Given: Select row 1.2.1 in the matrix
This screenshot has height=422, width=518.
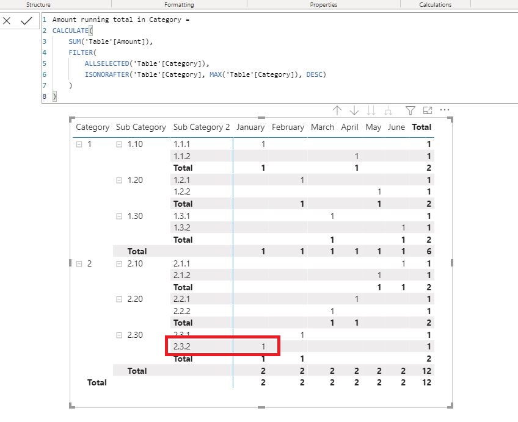Looking at the screenshot, I should (x=181, y=180).
